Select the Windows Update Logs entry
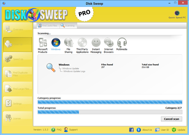 click(x=74, y=71)
